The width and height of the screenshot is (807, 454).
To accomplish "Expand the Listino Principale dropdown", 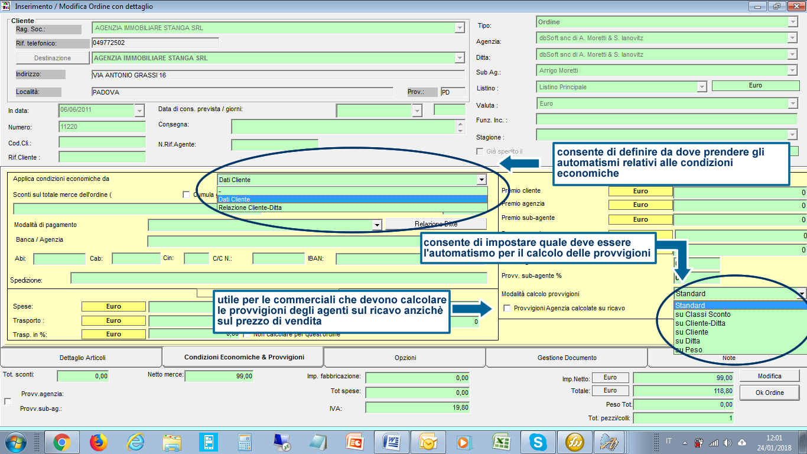I will point(702,87).
